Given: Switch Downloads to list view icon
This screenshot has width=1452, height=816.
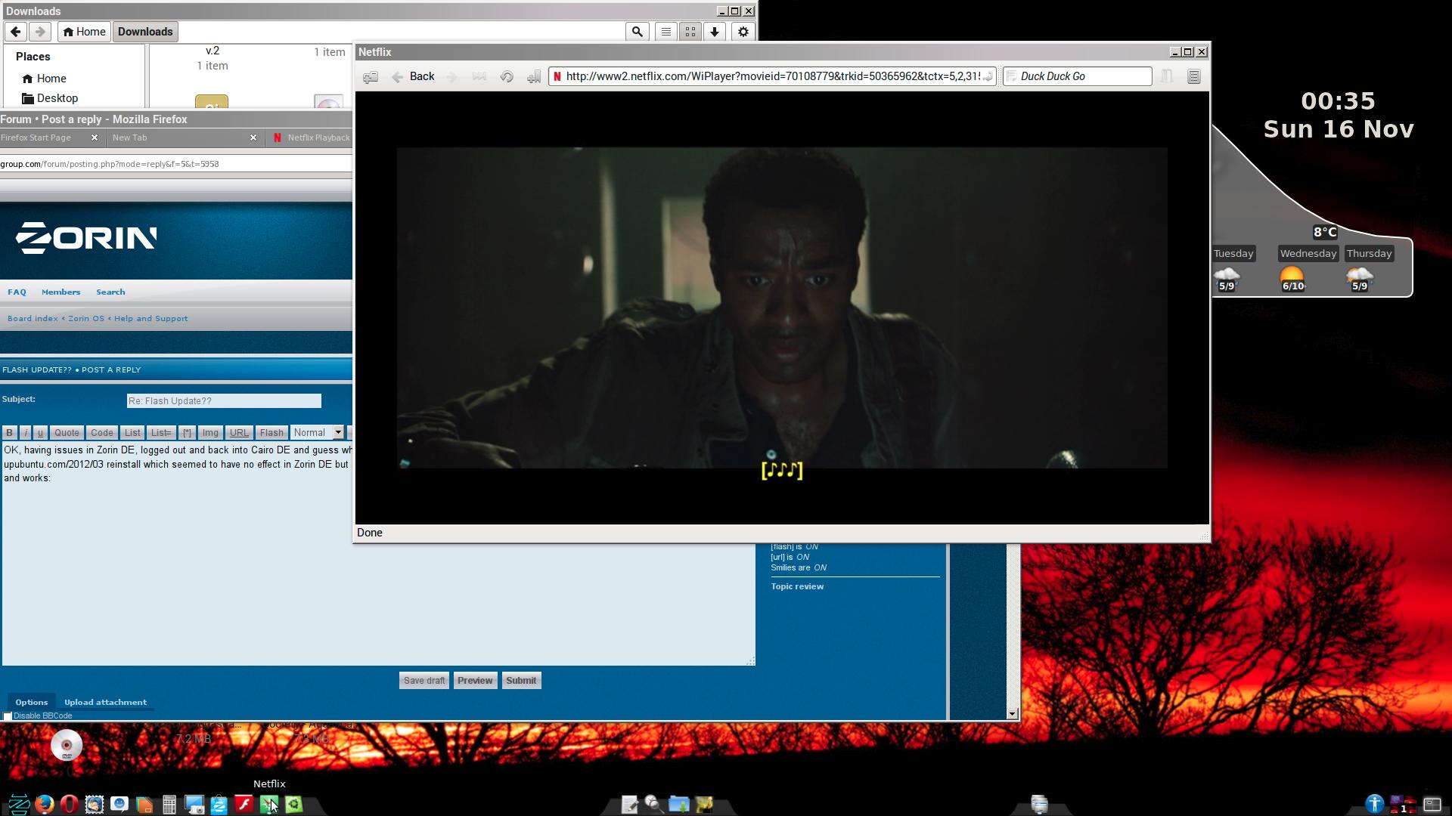Looking at the screenshot, I should click(665, 32).
